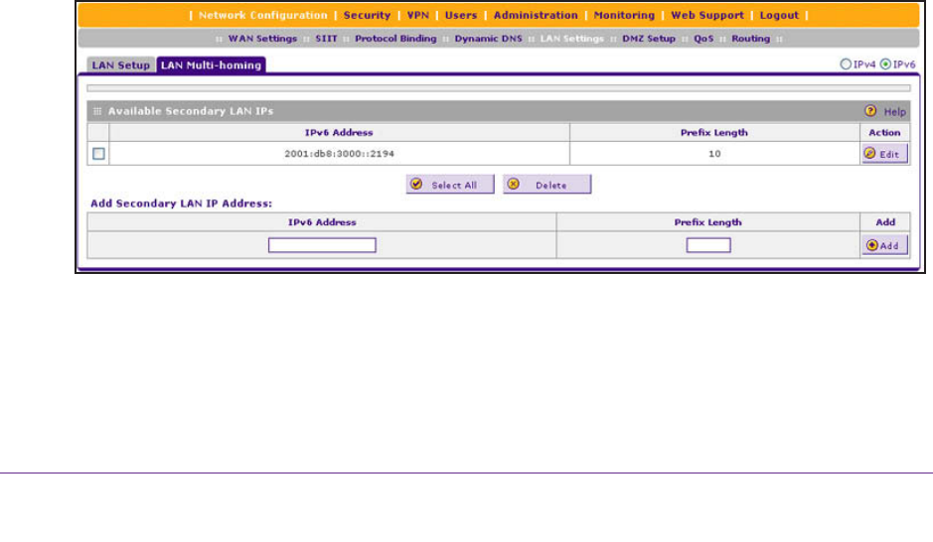Open the Administration menu

[536, 16]
